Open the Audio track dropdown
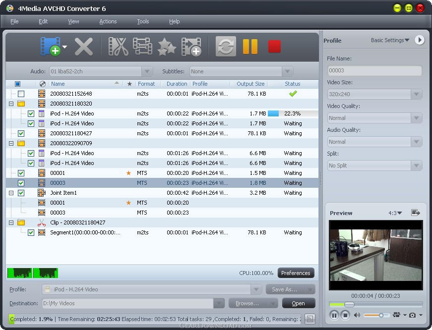The width and height of the screenshot is (432, 330). pyautogui.click(x=147, y=71)
